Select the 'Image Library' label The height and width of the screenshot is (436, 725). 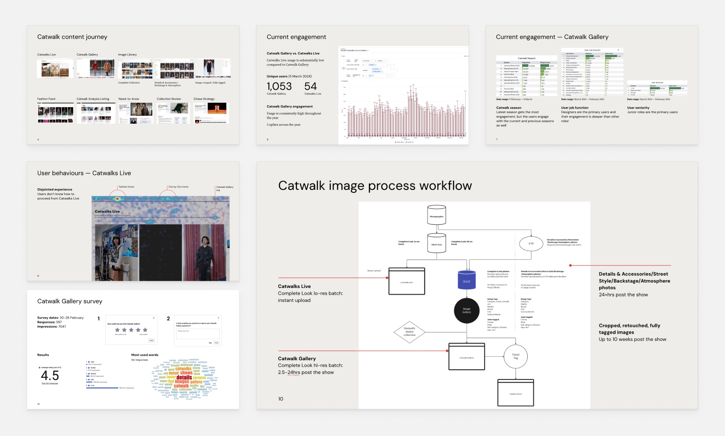point(127,54)
